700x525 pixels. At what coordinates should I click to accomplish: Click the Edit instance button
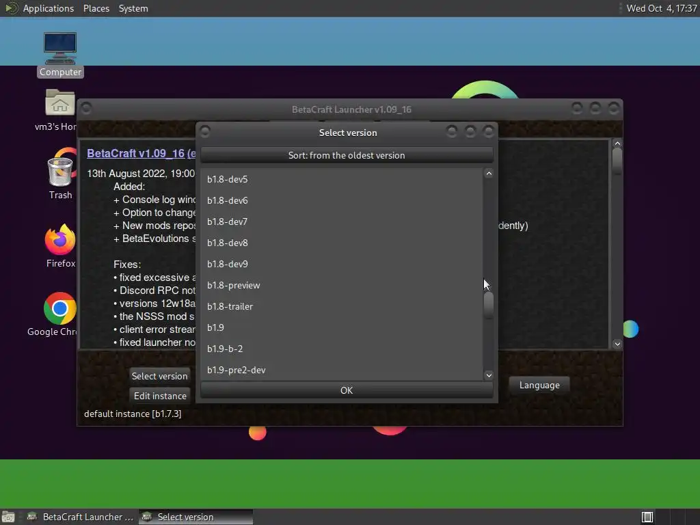[x=160, y=396]
